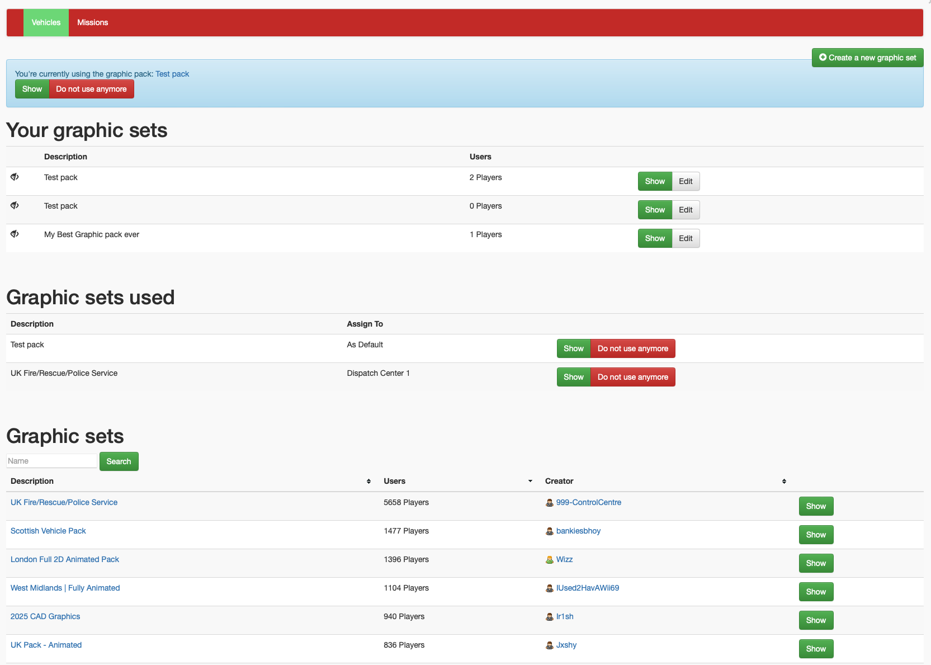Image resolution: width=931 pixels, height=665 pixels.
Task: Click the user avatar icon next to 999-ControlCentre
Action: click(x=549, y=503)
